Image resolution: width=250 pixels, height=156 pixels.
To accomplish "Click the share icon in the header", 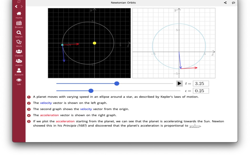I will click(225, 3).
